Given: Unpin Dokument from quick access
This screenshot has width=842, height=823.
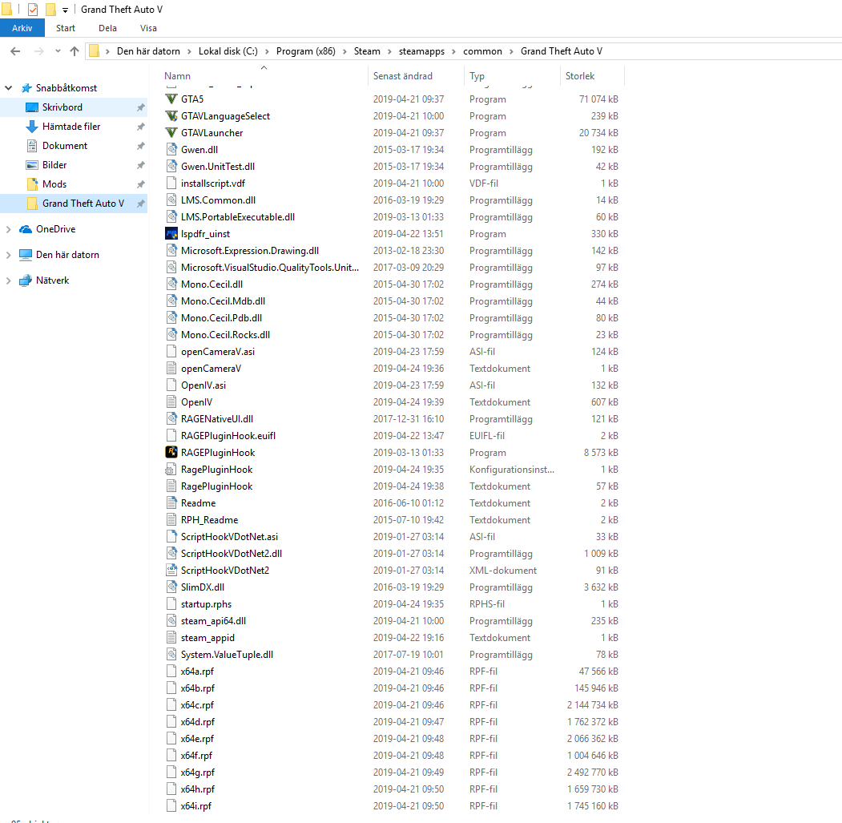Looking at the screenshot, I should [141, 146].
